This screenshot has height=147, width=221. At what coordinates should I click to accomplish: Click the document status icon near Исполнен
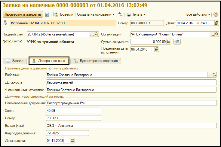coord(5,23)
